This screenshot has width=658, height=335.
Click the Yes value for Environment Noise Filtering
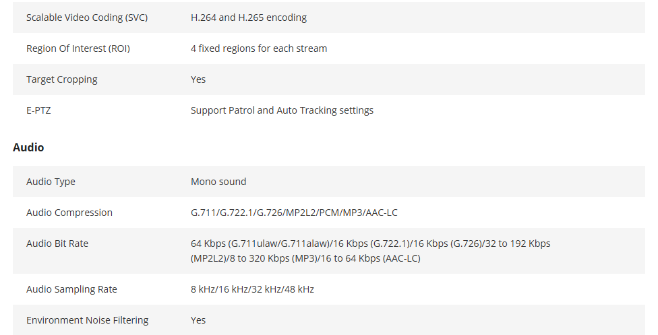198,320
